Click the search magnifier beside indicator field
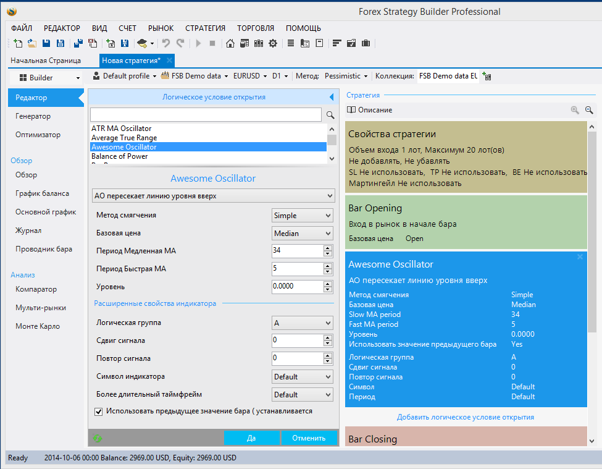Viewport: 602px width, 469px height. click(x=330, y=115)
